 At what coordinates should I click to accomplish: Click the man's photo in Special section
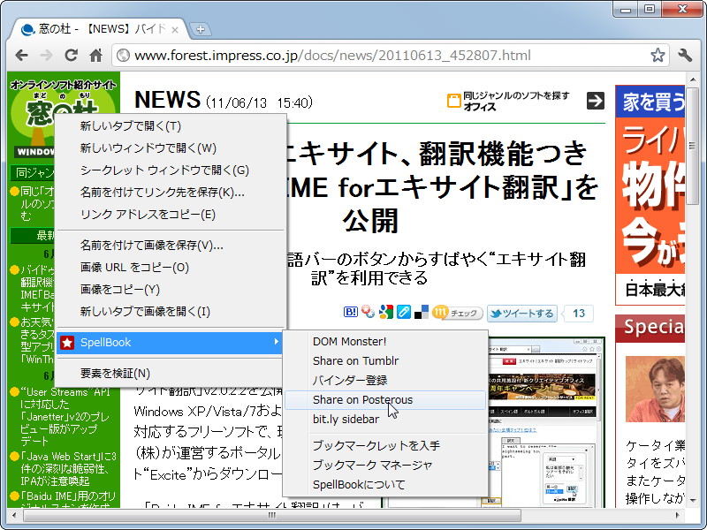pos(655,388)
